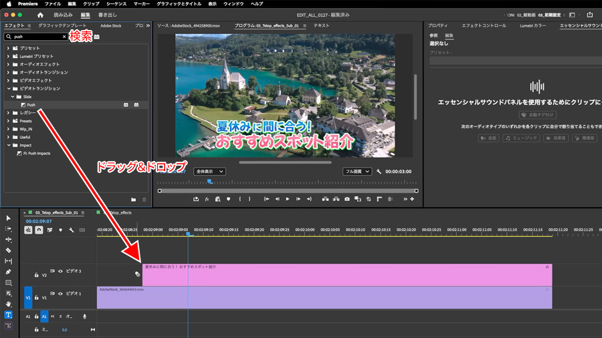This screenshot has width=602, height=338.
Task: Open the フル画質 resolution dropdown
Action: [357, 171]
